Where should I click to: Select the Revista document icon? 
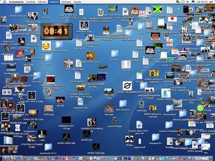pos(79,43)
